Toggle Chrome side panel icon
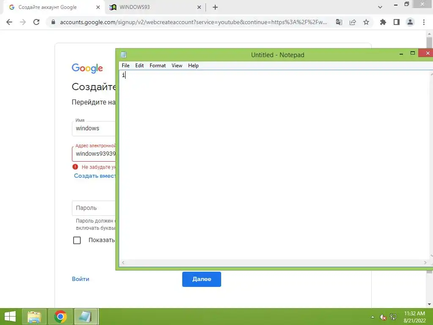This screenshot has width=433, height=325. click(397, 22)
